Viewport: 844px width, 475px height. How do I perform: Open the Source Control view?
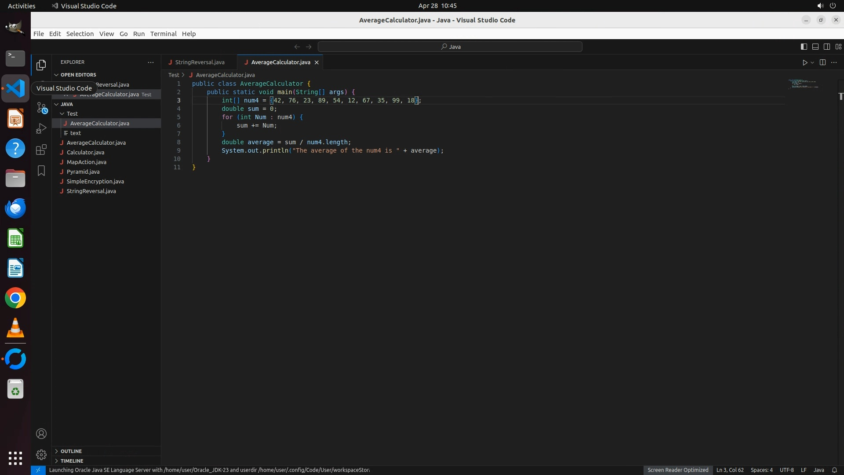(41, 107)
